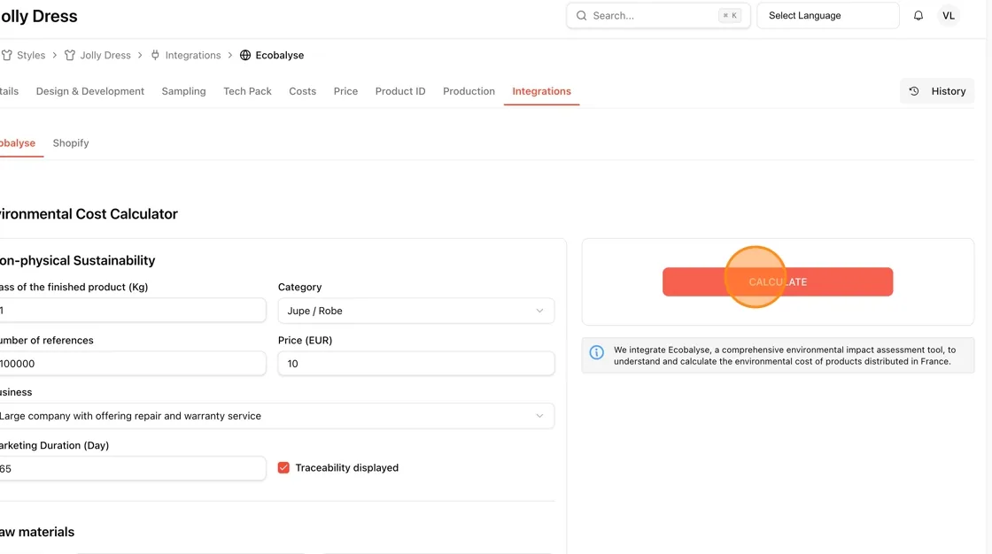This screenshot has height=554, width=992.
Task: Uncheck the Traceability displayed checkbox
Action: [x=283, y=468]
